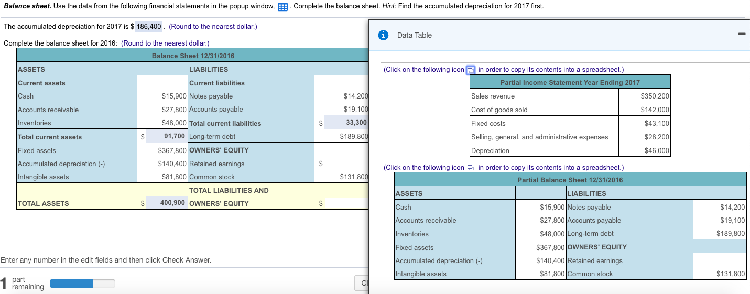Copy Partial Income Statement table into spreadsheet

click(x=471, y=70)
